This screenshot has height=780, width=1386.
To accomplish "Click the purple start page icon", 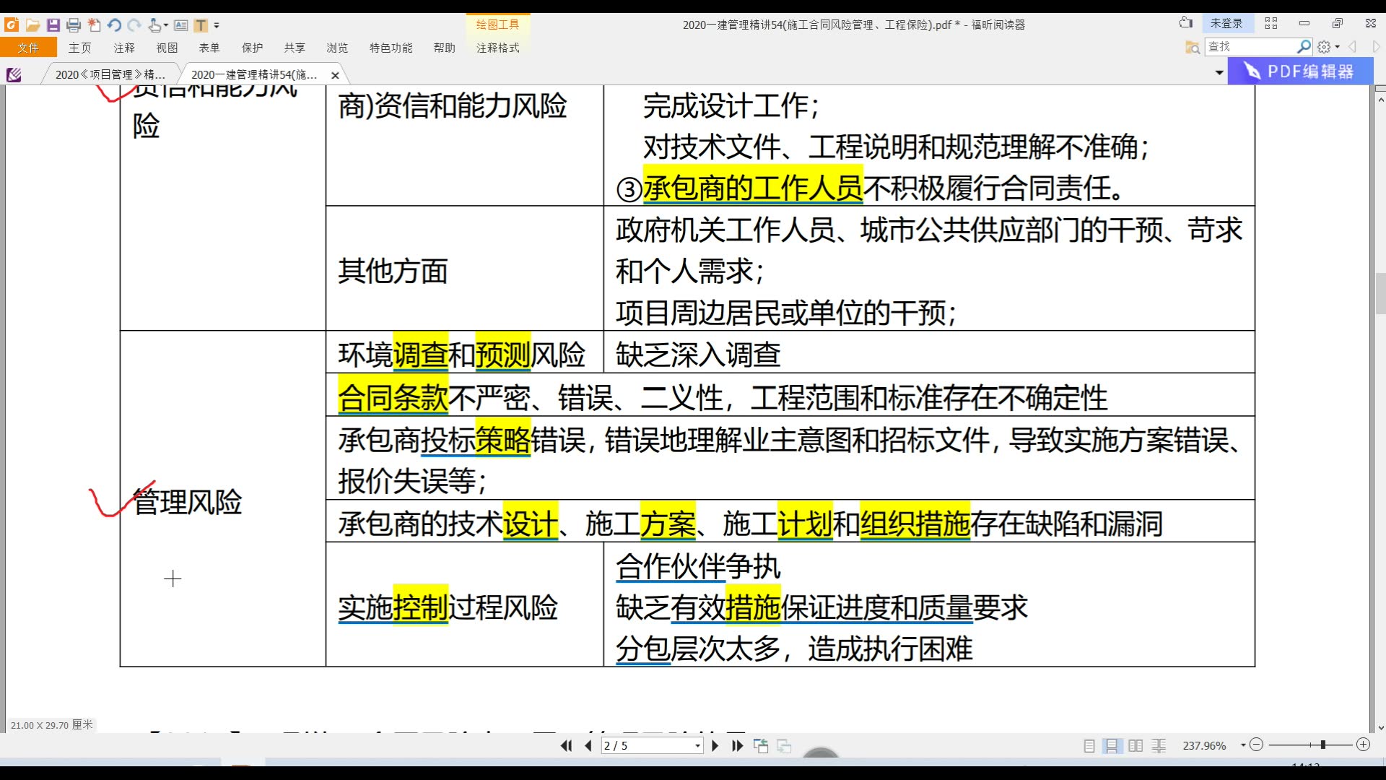I will coord(14,74).
